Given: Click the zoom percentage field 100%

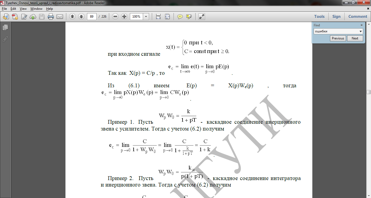Looking at the screenshot, I should tap(136, 17).
